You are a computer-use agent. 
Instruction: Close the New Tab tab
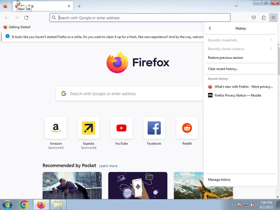(69, 6)
